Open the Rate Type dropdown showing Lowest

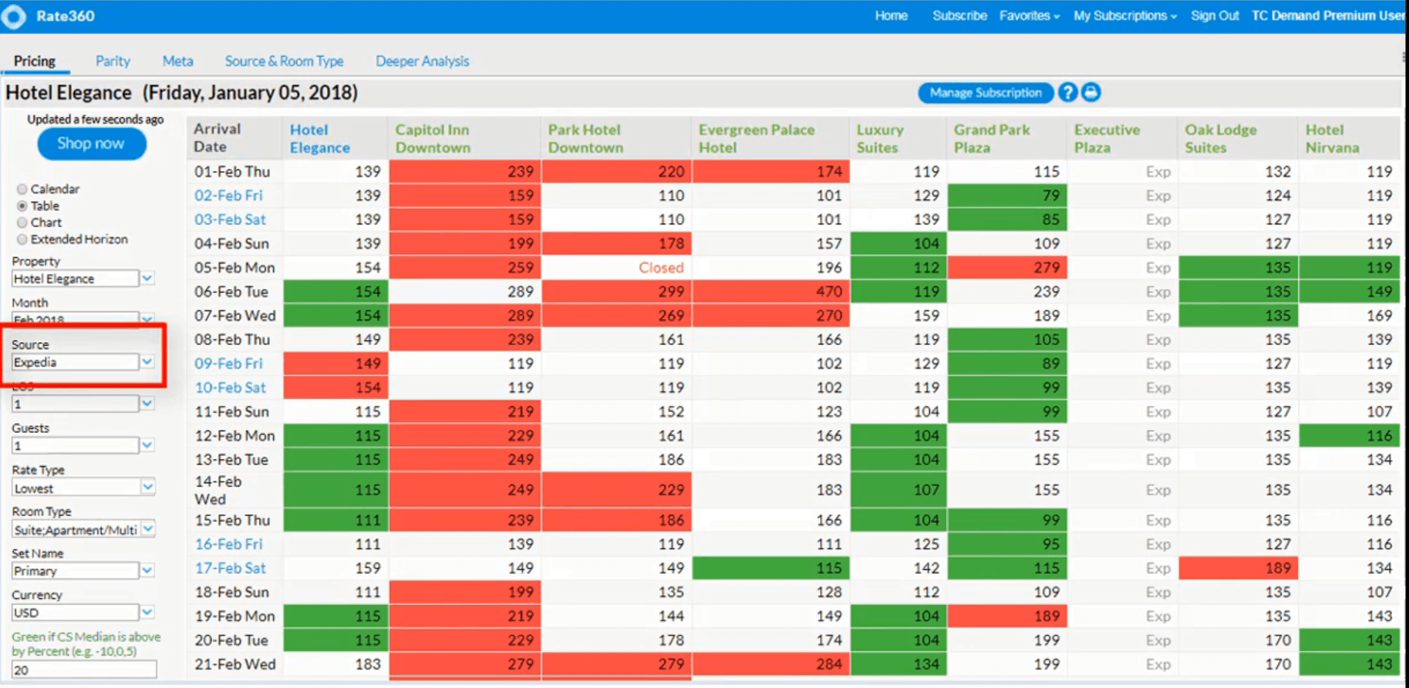[83, 488]
